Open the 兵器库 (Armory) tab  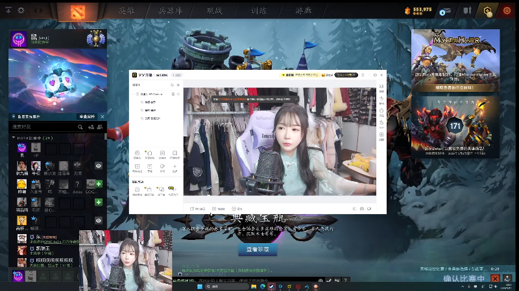pyautogui.click(x=170, y=10)
